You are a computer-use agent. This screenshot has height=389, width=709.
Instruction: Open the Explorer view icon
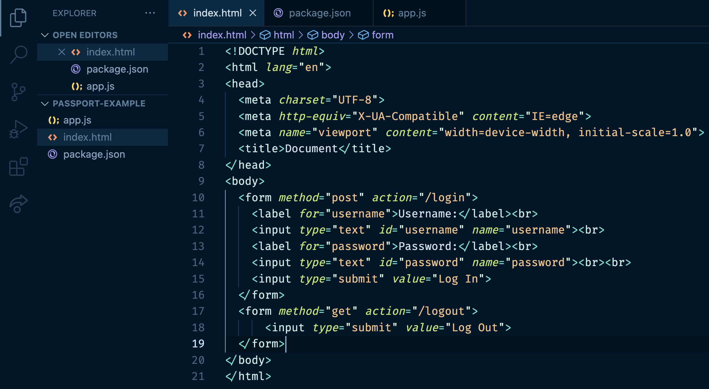(x=18, y=17)
